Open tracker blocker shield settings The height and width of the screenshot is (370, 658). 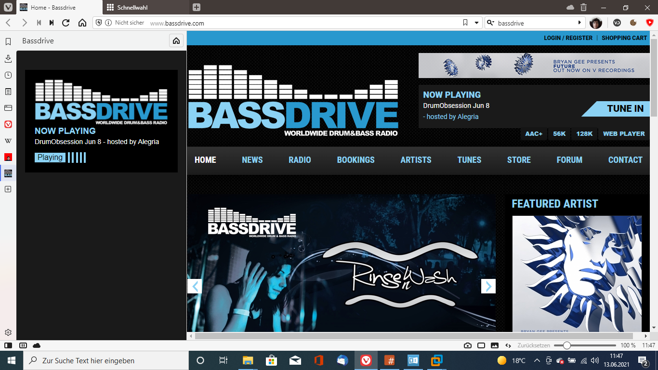pyautogui.click(x=99, y=23)
